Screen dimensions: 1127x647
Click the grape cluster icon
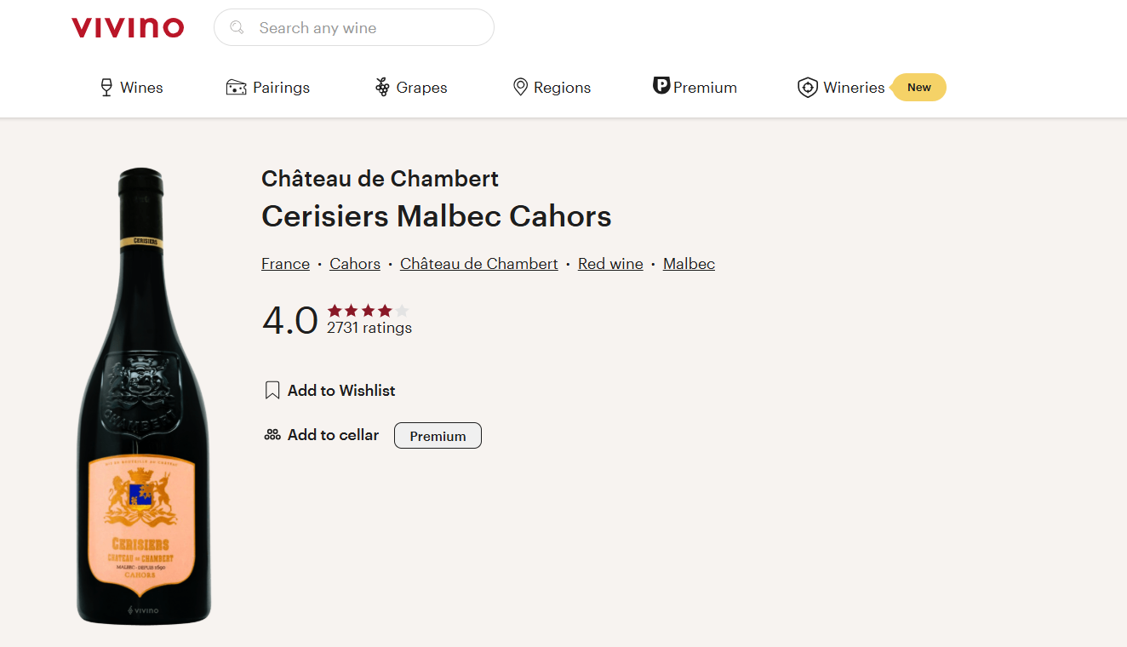pos(382,88)
